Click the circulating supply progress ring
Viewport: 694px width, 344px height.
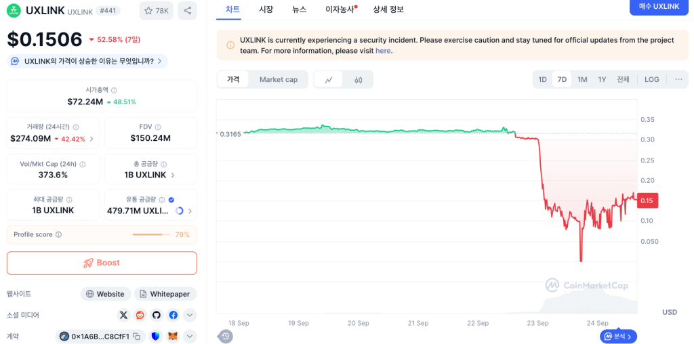pyautogui.click(x=179, y=211)
